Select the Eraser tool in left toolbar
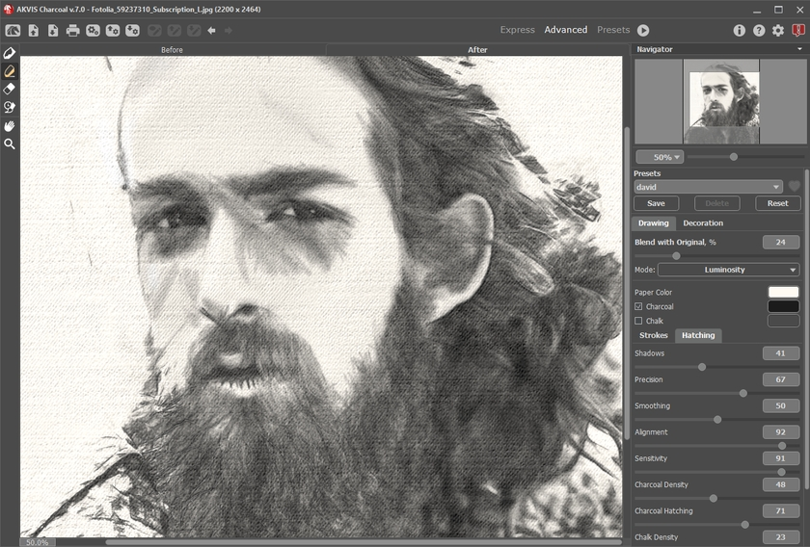 click(10, 89)
